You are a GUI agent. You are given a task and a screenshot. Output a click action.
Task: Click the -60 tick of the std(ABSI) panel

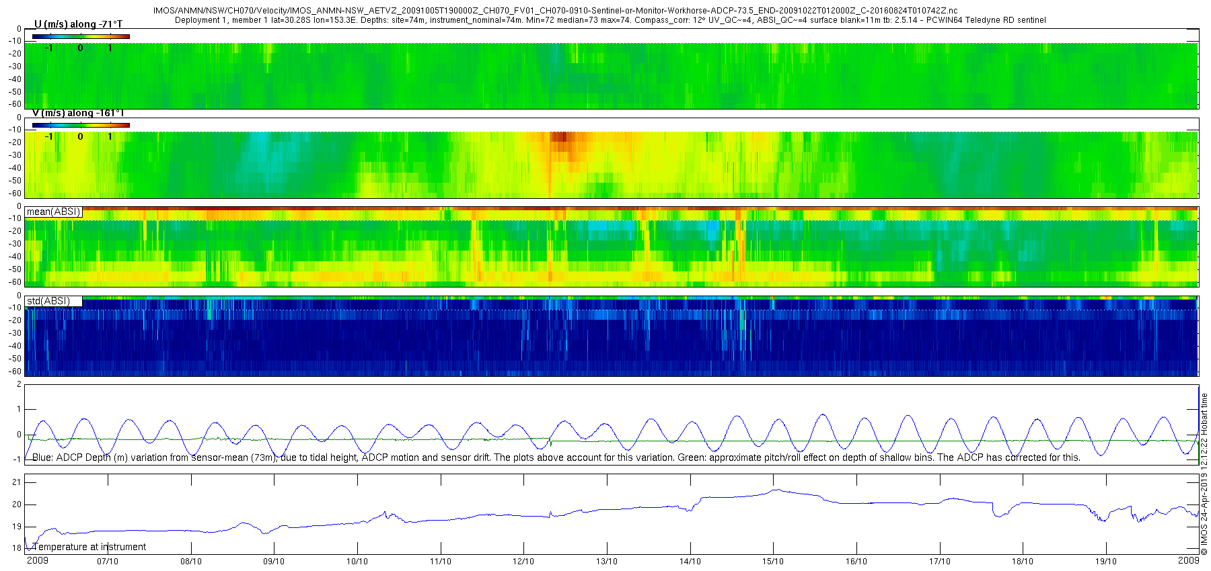click(15, 371)
